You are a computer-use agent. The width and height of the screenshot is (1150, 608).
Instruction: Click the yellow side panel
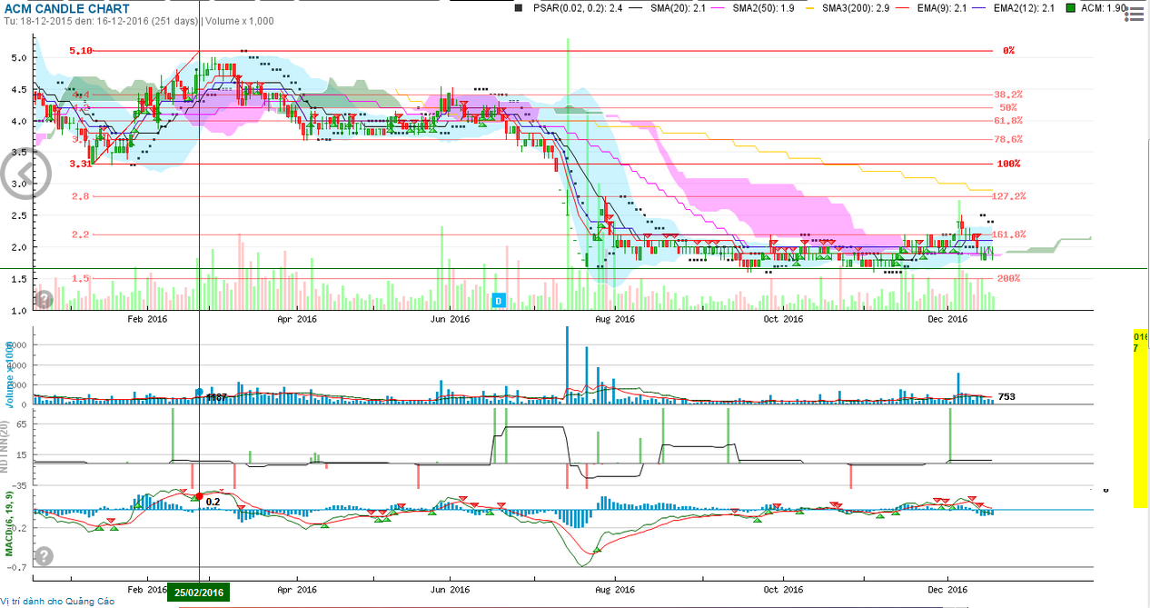point(1141,417)
